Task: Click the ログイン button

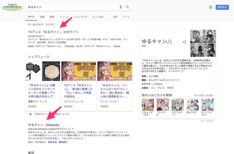Action: [x=222, y=7]
